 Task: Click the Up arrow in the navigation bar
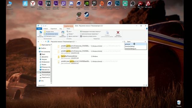(46, 42)
